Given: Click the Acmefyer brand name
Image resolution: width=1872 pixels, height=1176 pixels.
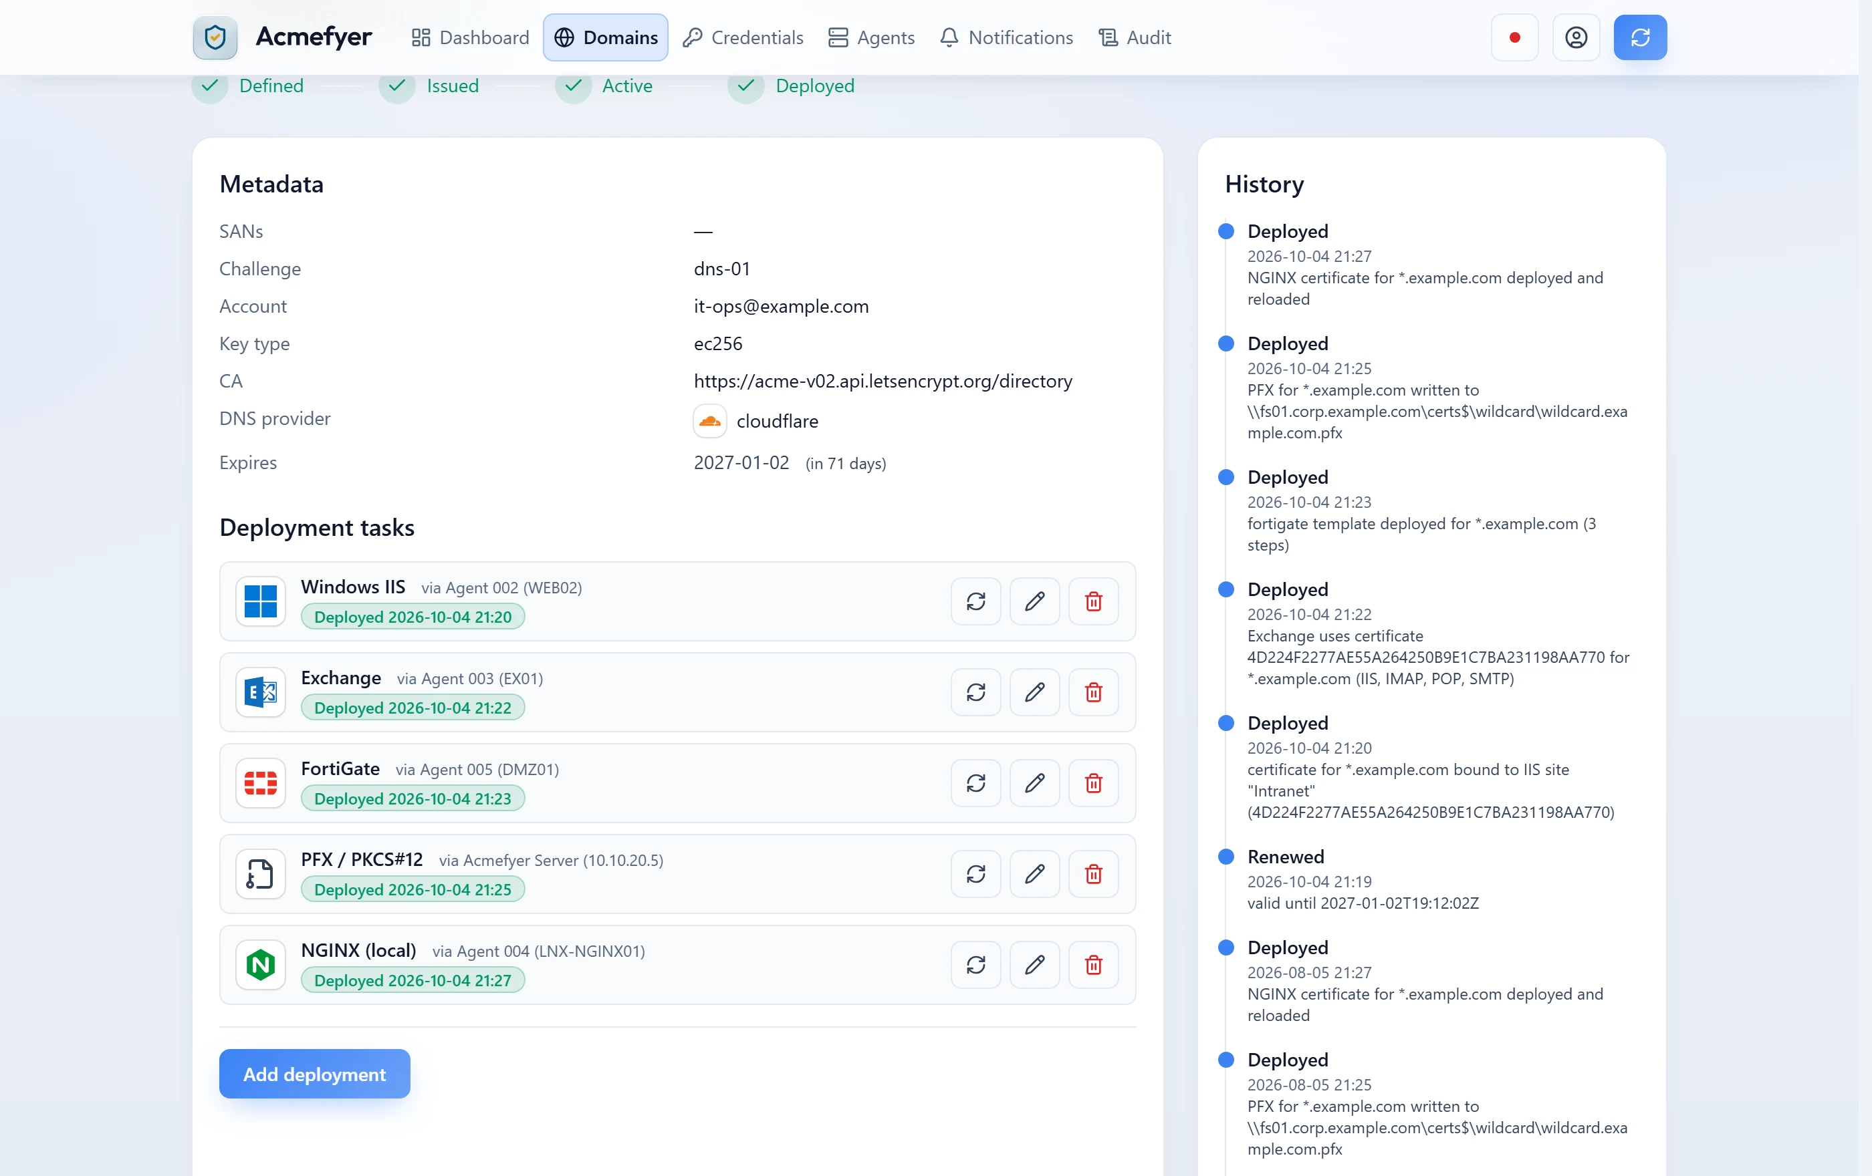Looking at the screenshot, I should (x=314, y=37).
